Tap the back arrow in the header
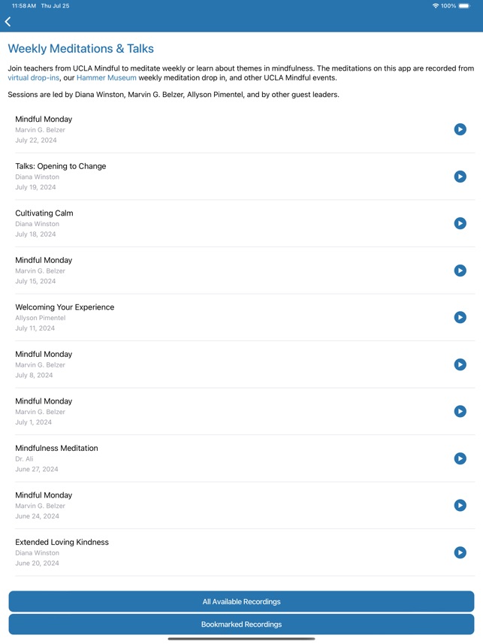Screen dimensions: 483x644 (8, 22)
